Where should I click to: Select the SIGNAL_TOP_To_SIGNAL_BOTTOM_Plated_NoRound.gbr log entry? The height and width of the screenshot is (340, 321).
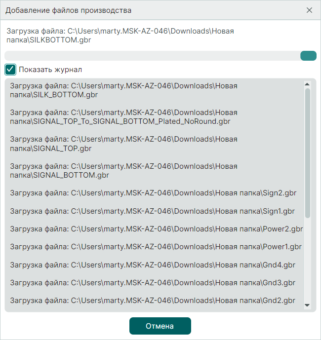point(124,117)
